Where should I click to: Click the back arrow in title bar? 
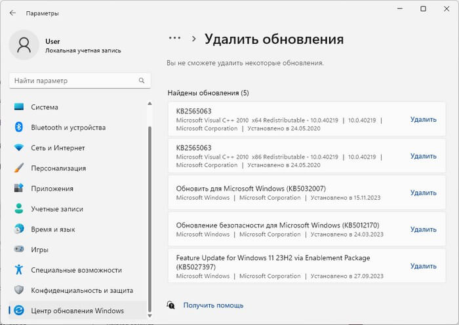[x=12, y=12]
